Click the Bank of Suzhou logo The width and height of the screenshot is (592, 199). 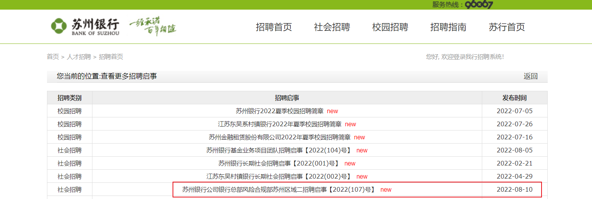pyautogui.click(x=85, y=27)
